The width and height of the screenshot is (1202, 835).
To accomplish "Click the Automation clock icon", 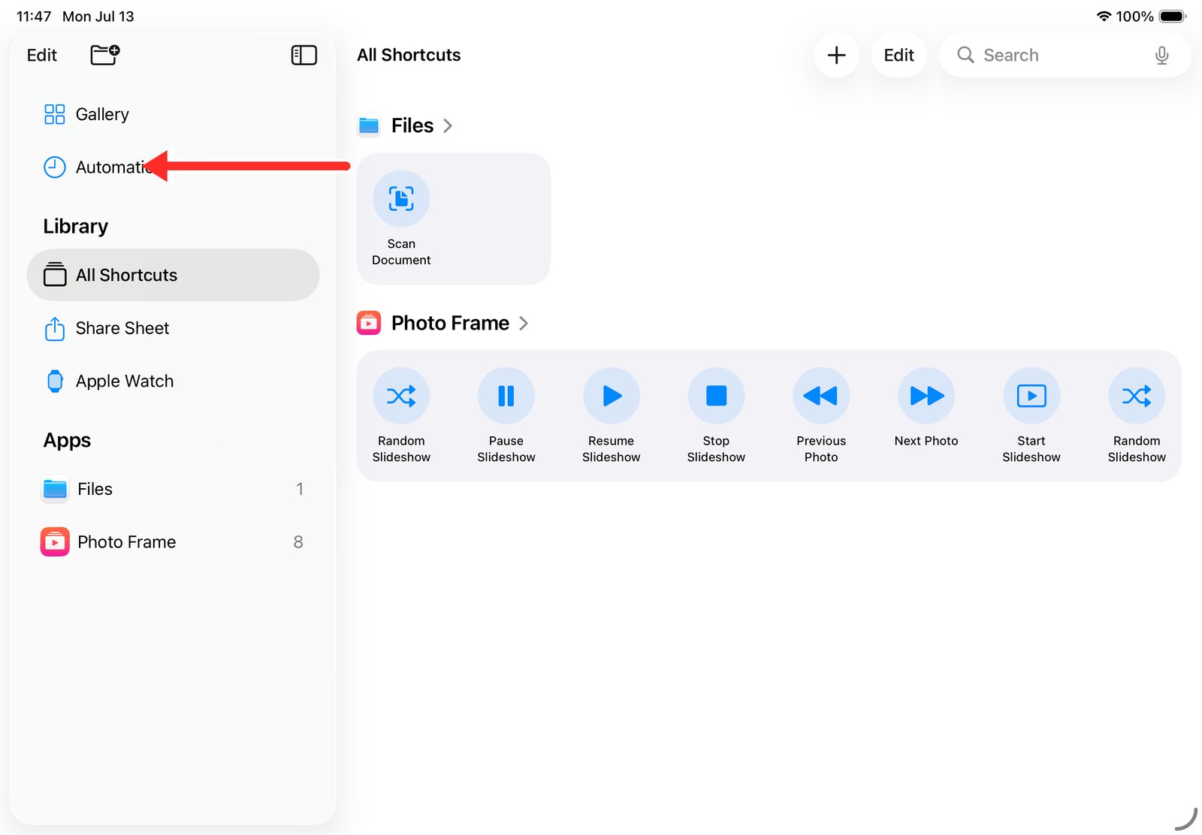I will click(x=55, y=167).
